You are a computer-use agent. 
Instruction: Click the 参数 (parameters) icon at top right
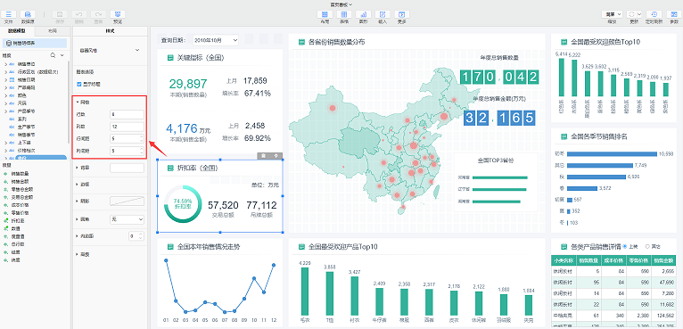point(673,14)
